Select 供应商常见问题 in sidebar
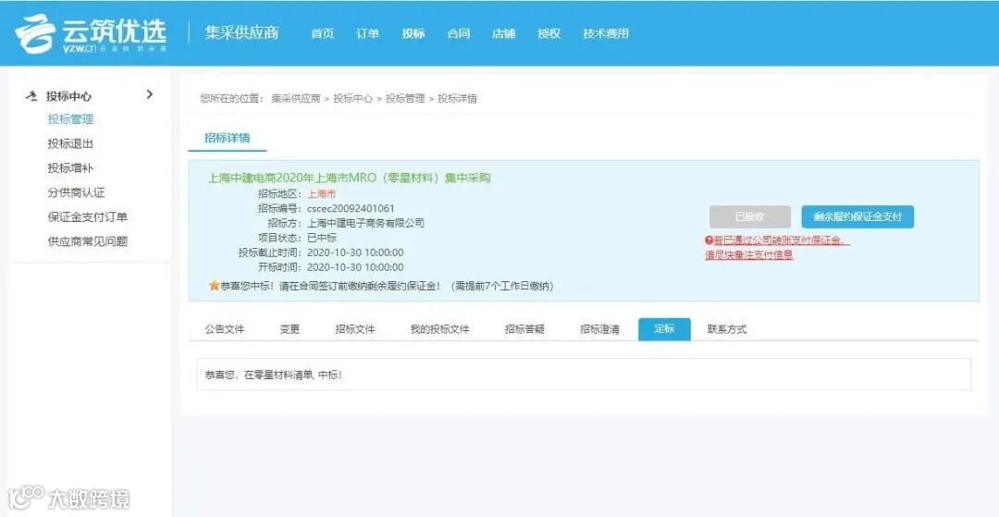The image size is (999, 517). pyautogui.click(x=88, y=241)
